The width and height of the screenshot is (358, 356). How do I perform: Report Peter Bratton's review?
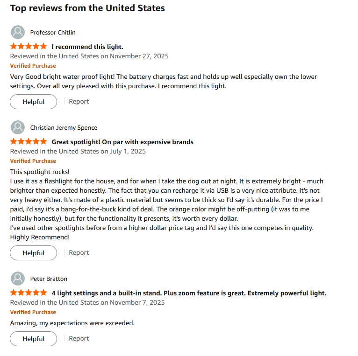(79, 338)
